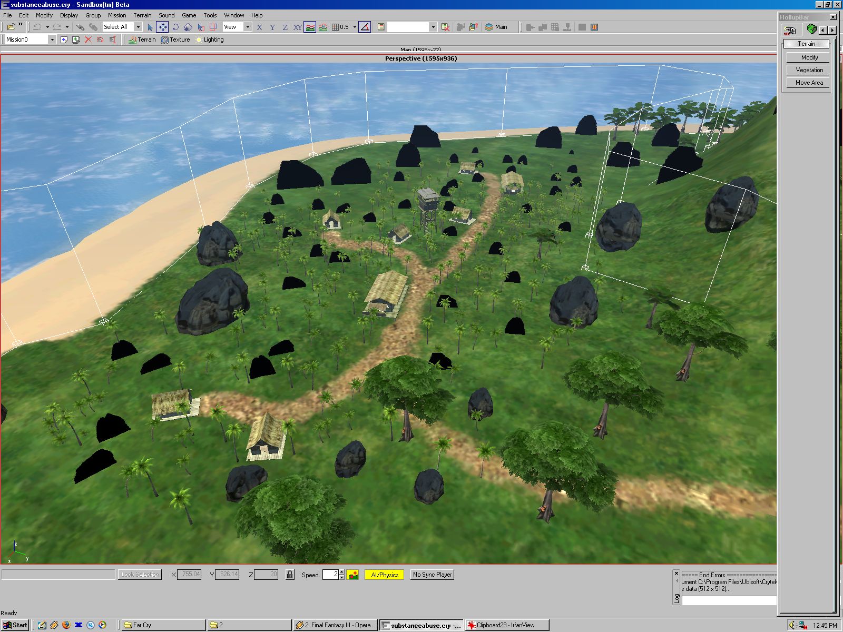Viewport: 843px width, 632px height.
Task: Open the Sound menu
Action: pyautogui.click(x=166, y=15)
